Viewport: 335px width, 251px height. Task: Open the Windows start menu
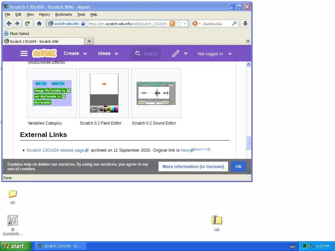(x=16, y=246)
